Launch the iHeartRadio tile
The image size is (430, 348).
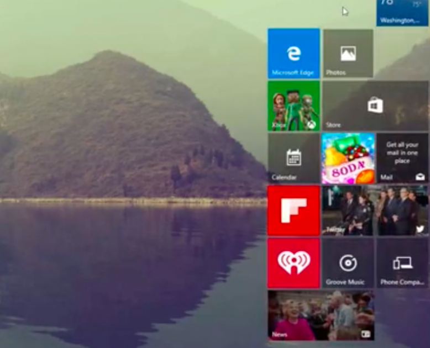[293, 263]
